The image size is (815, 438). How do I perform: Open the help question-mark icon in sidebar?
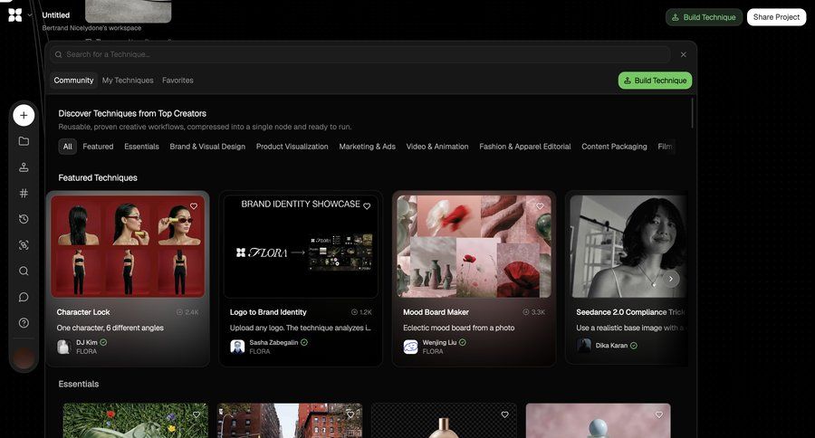pyautogui.click(x=24, y=323)
